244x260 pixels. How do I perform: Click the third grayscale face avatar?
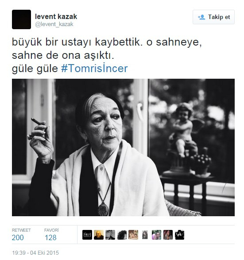[x=110, y=235]
